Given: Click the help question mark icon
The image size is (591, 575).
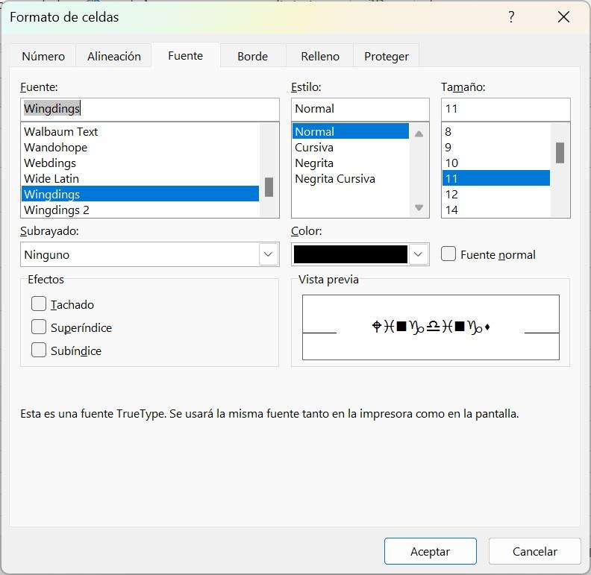Looking at the screenshot, I should [x=511, y=17].
